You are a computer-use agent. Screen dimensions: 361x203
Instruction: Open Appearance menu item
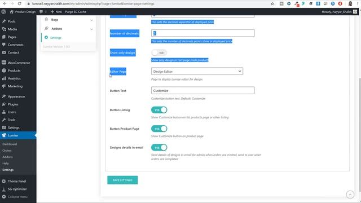(x=16, y=96)
